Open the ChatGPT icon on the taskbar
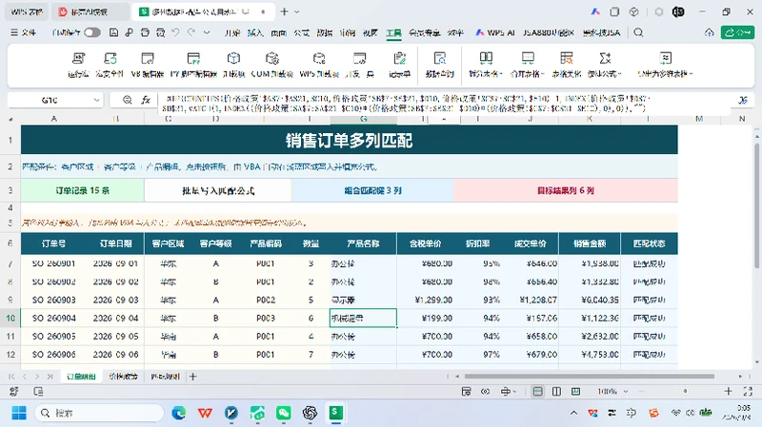Image resolution: width=762 pixels, height=427 pixels. point(310,413)
